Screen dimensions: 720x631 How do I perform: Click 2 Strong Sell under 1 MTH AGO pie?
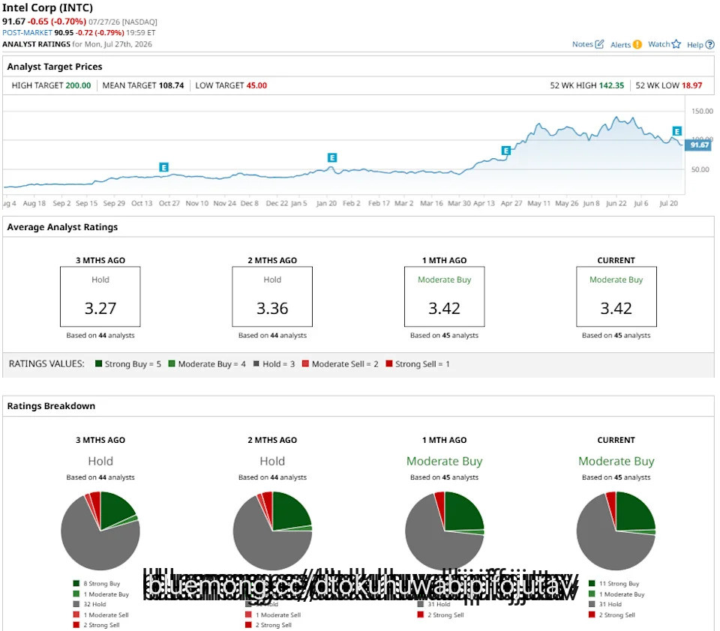coord(440,615)
